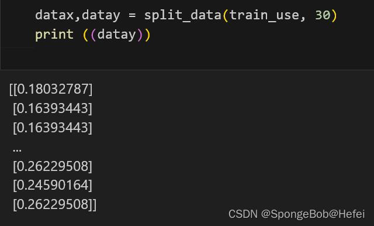This screenshot has height=226, width=374.
Task: Click output value 0.24590164
Action: pos(53,185)
